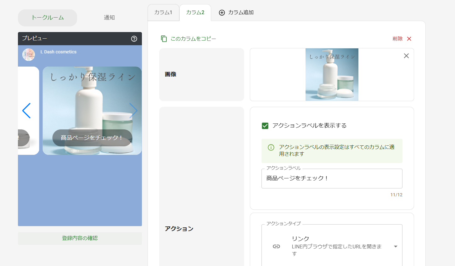Click the アクションラベルを表示する label text
Viewport: 455px width, 266px height.
[x=309, y=126]
